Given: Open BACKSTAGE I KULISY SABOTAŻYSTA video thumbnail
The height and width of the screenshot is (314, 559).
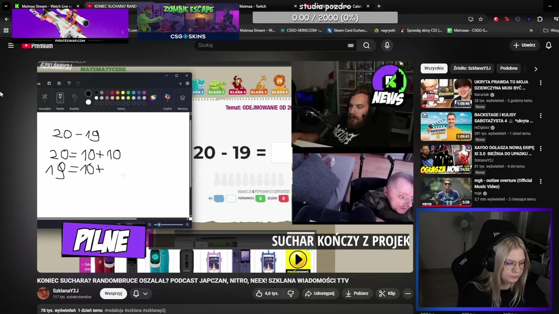Looking at the screenshot, I should (446, 126).
